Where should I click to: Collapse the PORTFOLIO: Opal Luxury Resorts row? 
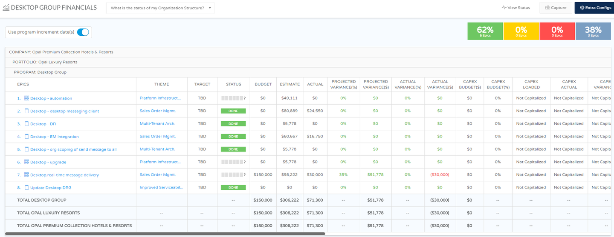(45, 62)
